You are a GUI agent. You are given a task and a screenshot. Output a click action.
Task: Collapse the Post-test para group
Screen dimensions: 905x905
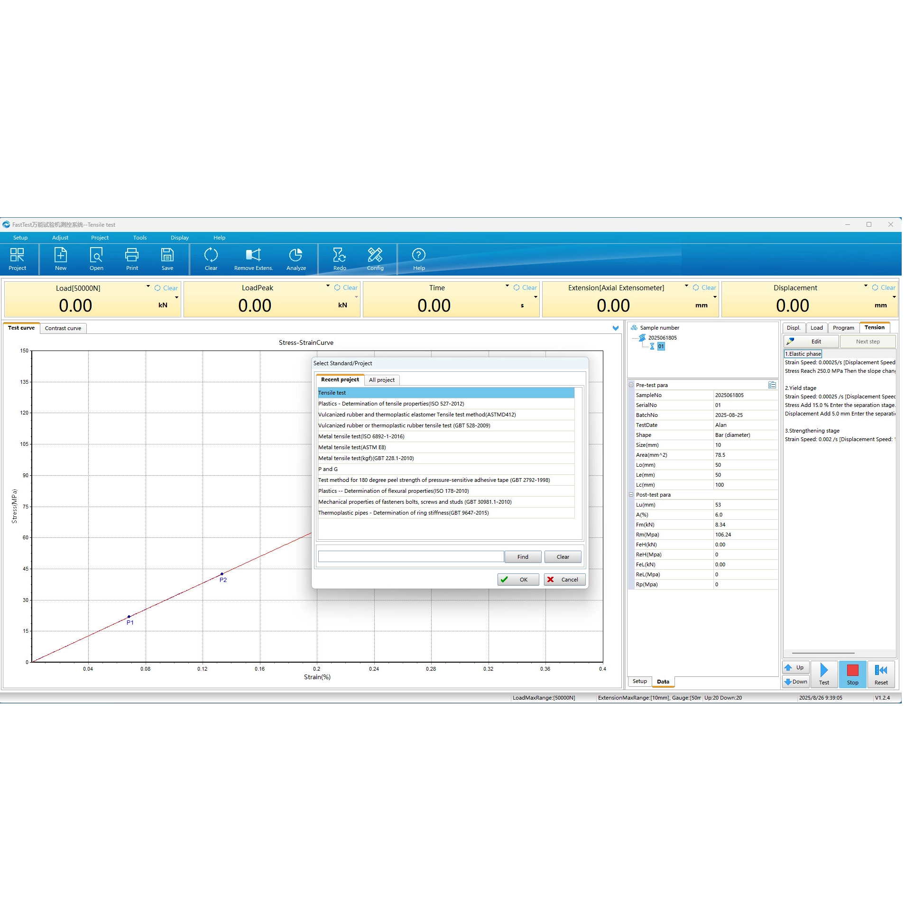coord(631,495)
